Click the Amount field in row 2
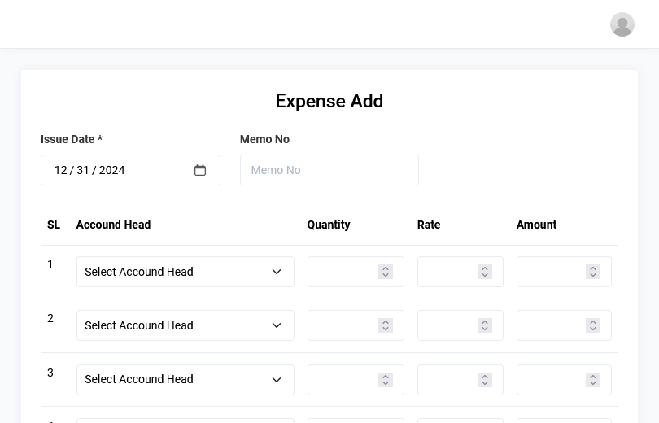659x423 pixels. pos(551,325)
